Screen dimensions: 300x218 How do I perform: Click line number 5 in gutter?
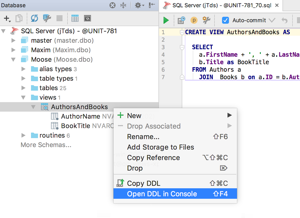click(x=163, y=62)
